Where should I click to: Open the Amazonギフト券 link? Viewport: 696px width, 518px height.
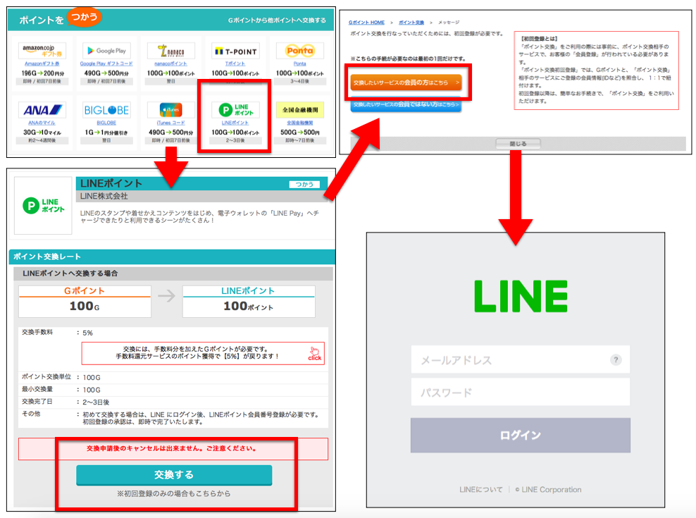(42, 63)
